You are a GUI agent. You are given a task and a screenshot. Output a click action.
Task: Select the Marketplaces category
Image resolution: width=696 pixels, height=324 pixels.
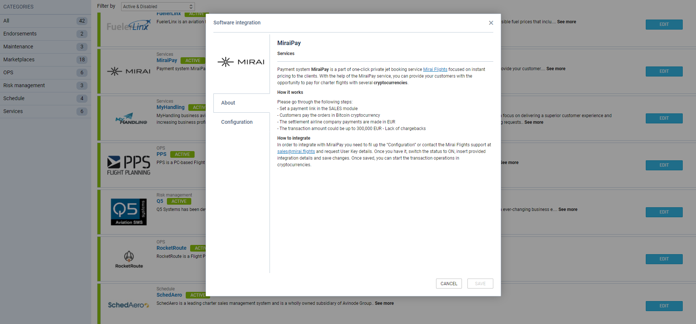pyautogui.click(x=45, y=59)
